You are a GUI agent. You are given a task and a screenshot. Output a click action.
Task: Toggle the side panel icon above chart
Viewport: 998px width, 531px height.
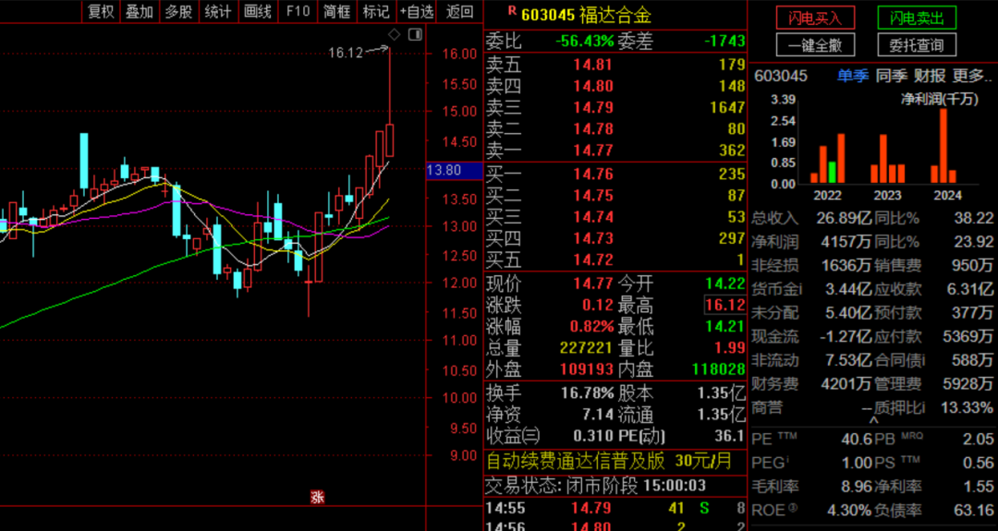tap(415, 33)
